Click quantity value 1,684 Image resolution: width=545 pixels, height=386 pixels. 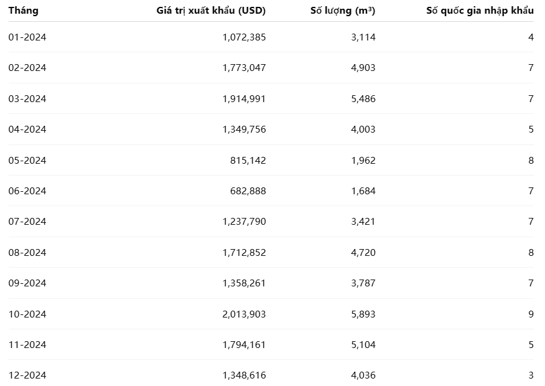tap(362, 191)
